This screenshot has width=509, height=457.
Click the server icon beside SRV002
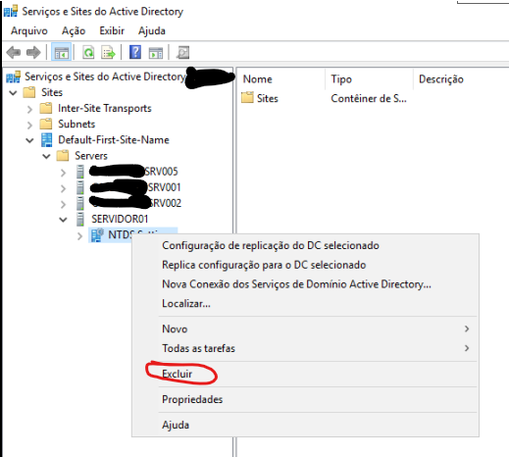pyautogui.click(x=80, y=203)
